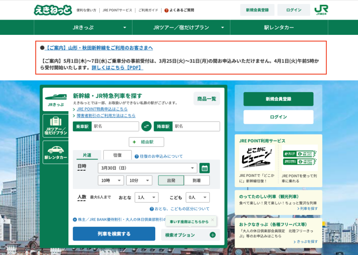Open the JRE POINT ticket banner image
This screenshot has width=358, height=255.
pyautogui.click(x=300, y=158)
